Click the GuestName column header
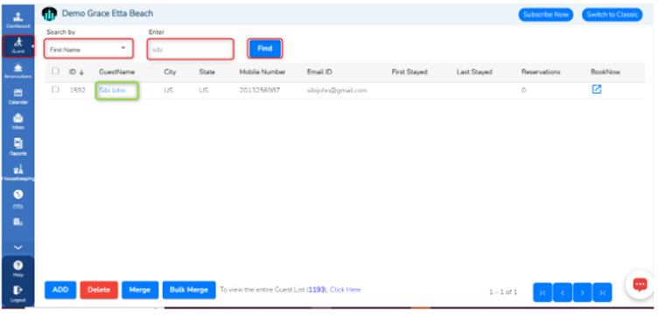The width and height of the screenshot is (658, 315). pyautogui.click(x=116, y=72)
